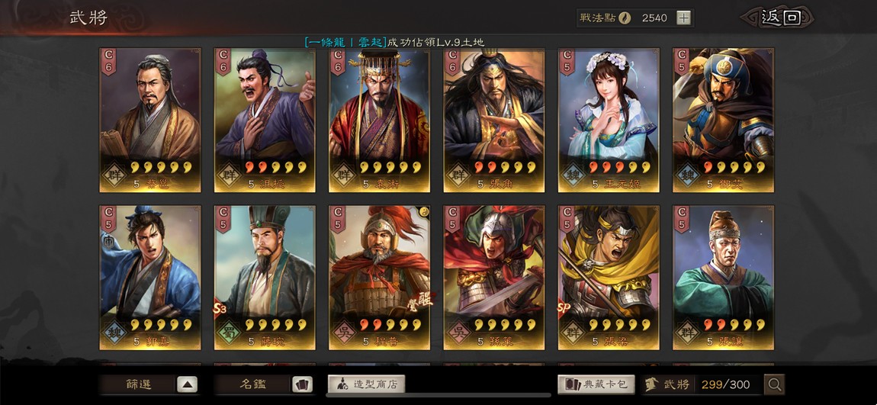Select the 張角 general card
The width and height of the screenshot is (877, 405).
coord(494,121)
